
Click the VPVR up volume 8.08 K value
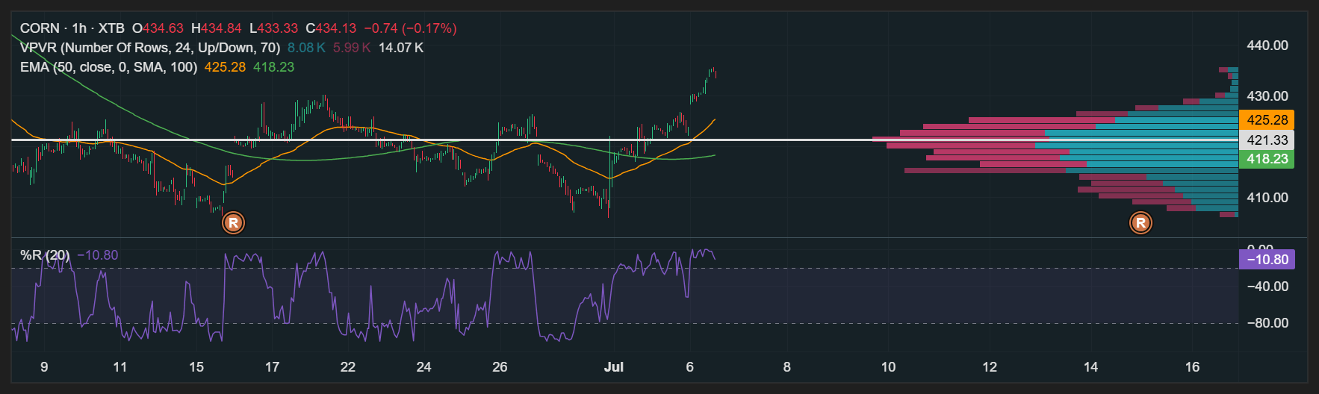click(306, 48)
